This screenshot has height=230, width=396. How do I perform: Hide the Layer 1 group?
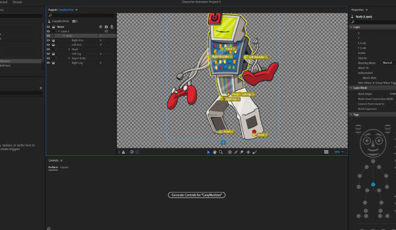point(48,31)
